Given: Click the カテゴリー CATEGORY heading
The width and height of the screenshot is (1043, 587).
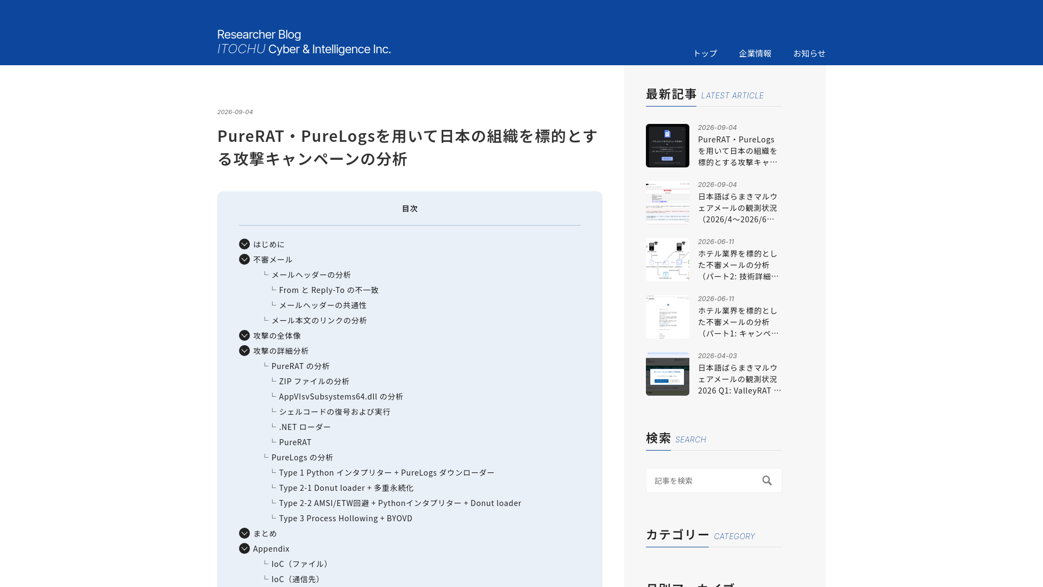Looking at the screenshot, I should 700,535.
